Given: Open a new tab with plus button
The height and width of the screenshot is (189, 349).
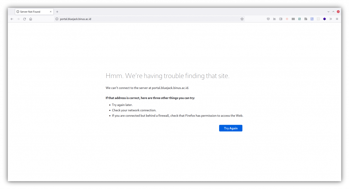Looking at the screenshot, I should coord(57,12).
